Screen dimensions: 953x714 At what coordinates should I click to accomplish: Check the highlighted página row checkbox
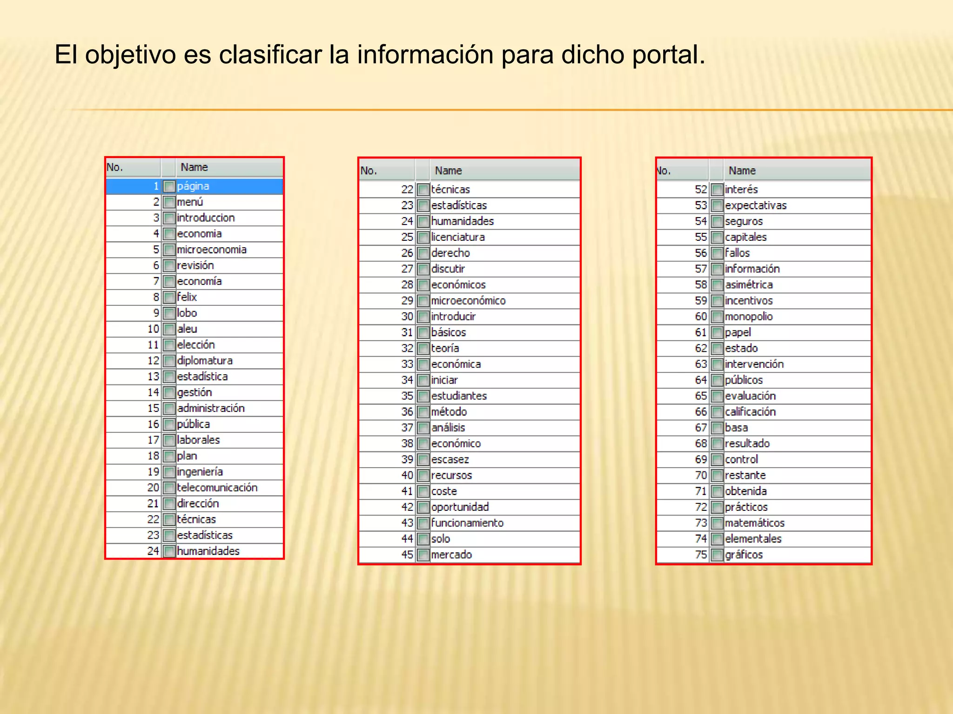169,186
